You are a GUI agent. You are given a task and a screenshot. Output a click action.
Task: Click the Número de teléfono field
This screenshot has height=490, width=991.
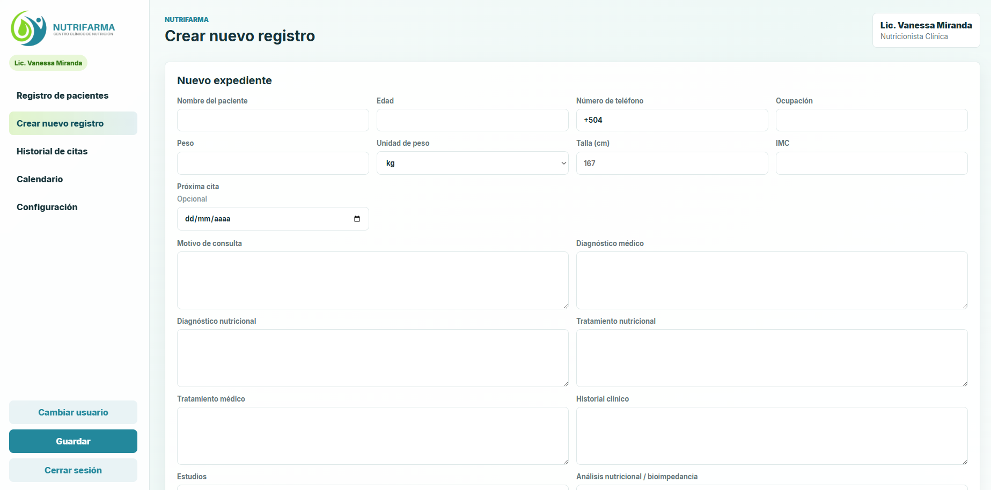672,120
